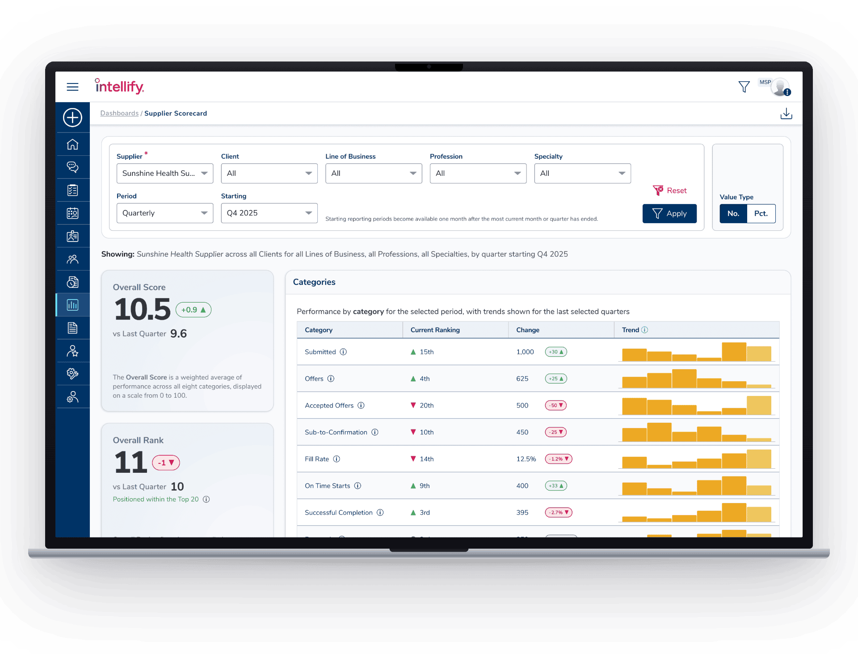Open the Client dropdown
This screenshot has height=654, width=858.
(x=269, y=173)
